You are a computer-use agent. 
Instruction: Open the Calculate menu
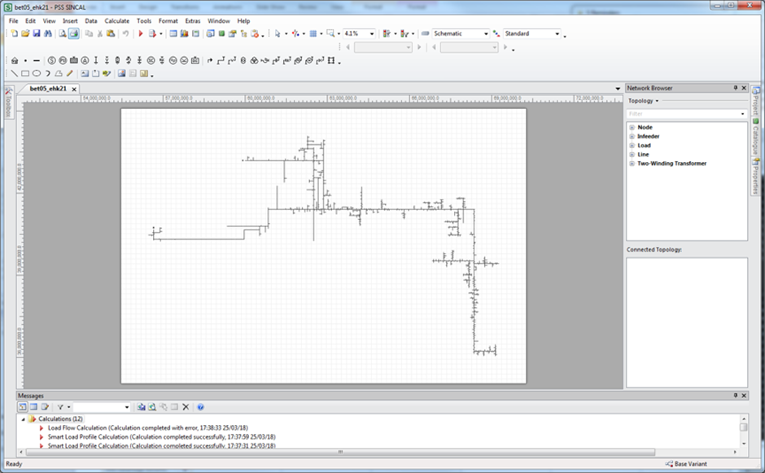click(x=116, y=20)
